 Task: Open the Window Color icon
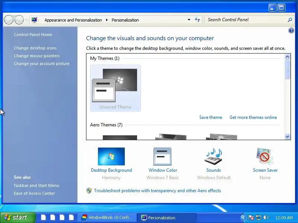[x=162, y=156]
